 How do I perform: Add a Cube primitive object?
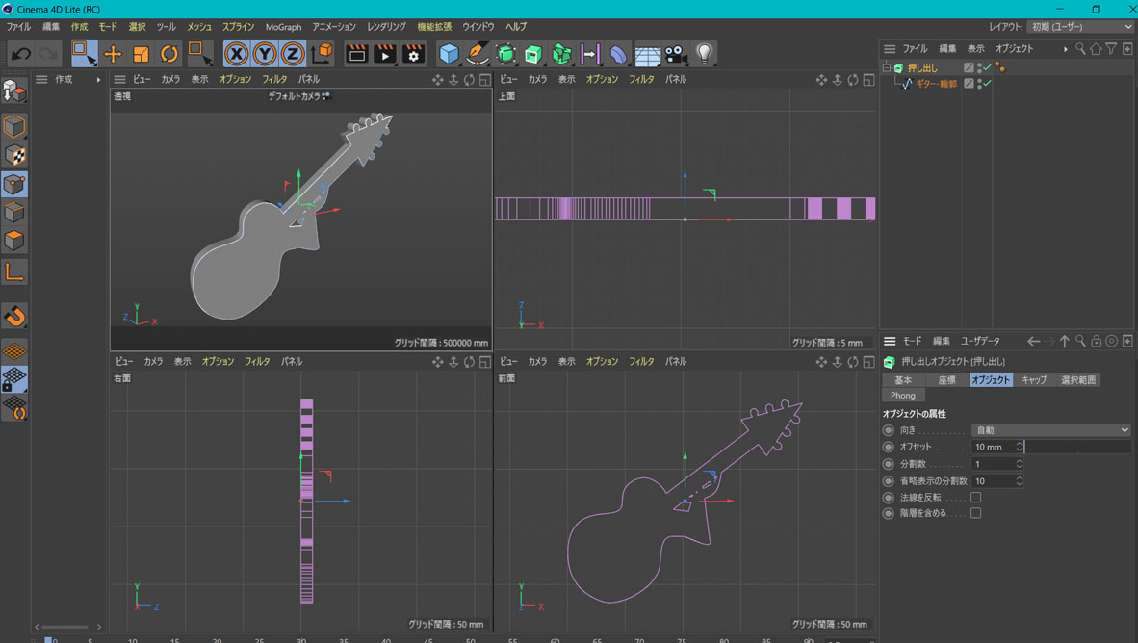(449, 54)
